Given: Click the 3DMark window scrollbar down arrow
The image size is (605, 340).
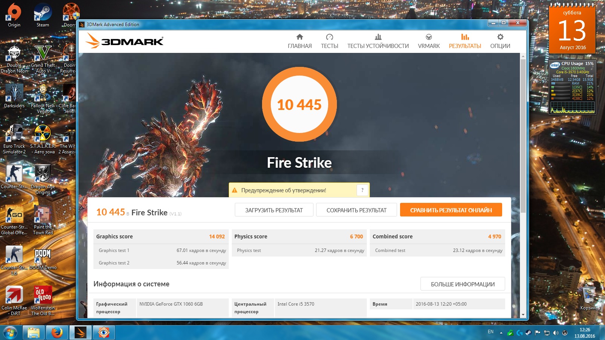Looking at the screenshot, I should point(523,315).
